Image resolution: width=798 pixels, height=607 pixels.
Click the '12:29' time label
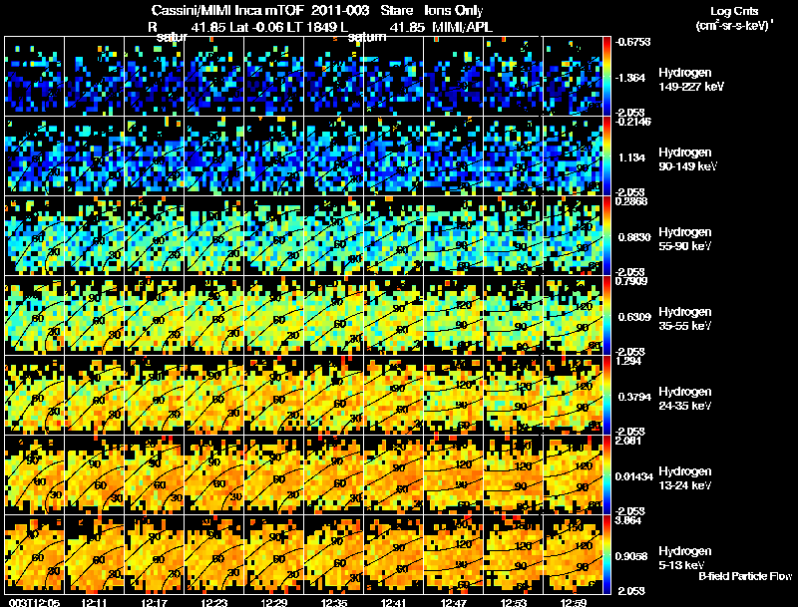coord(273,602)
